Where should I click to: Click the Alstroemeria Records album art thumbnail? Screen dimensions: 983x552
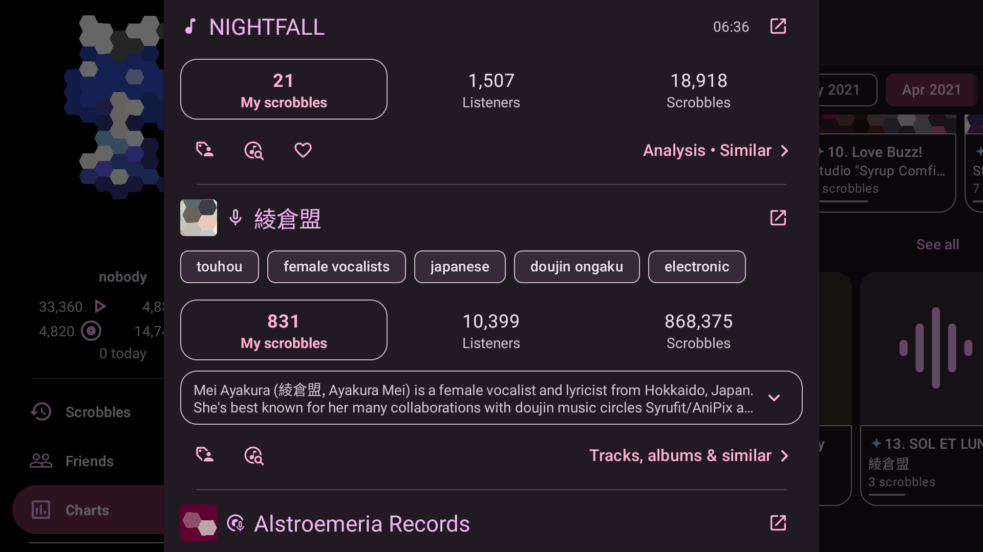click(x=199, y=523)
